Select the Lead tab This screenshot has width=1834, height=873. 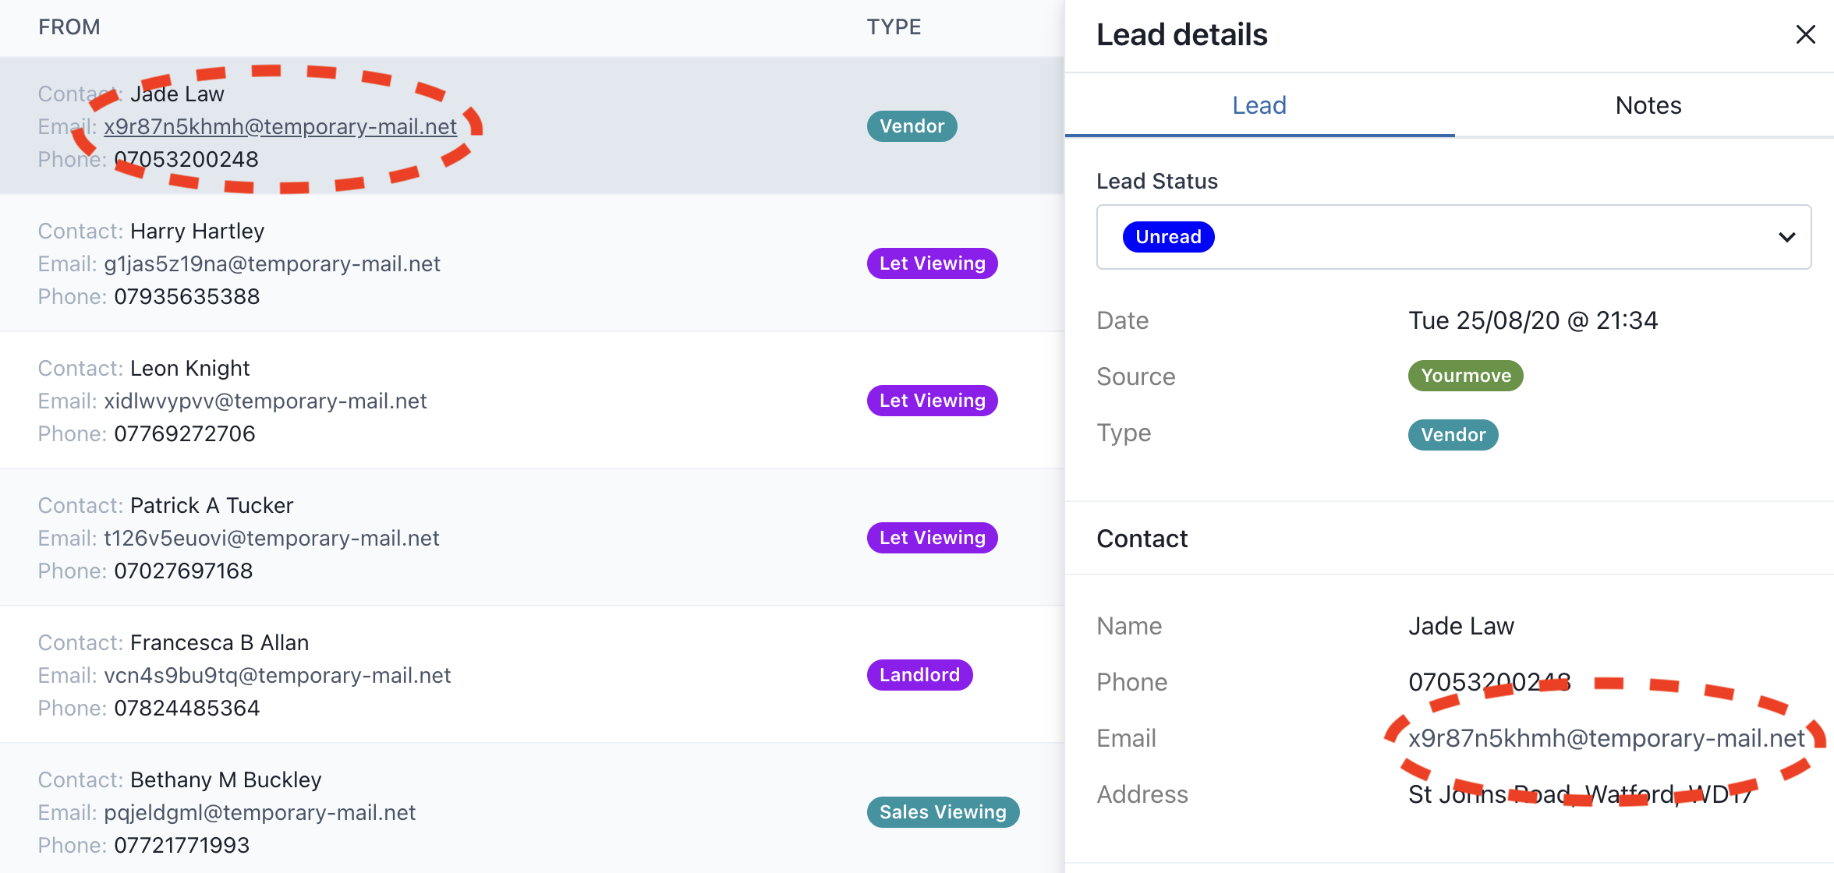click(x=1259, y=105)
